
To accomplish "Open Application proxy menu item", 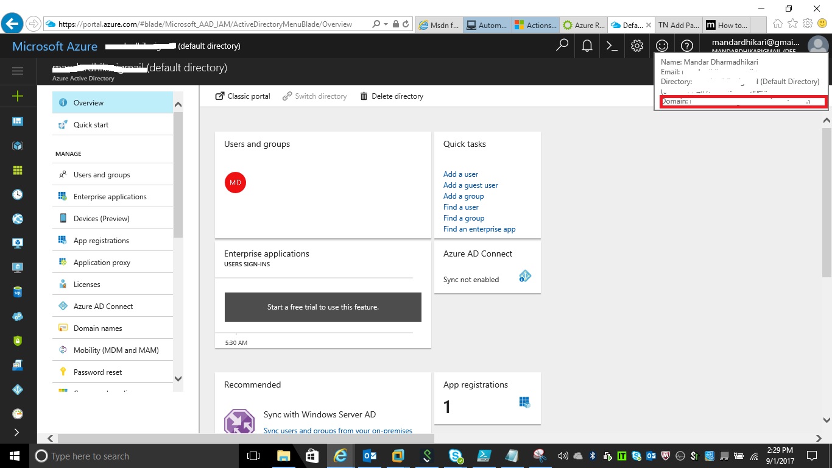I will (113, 262).
